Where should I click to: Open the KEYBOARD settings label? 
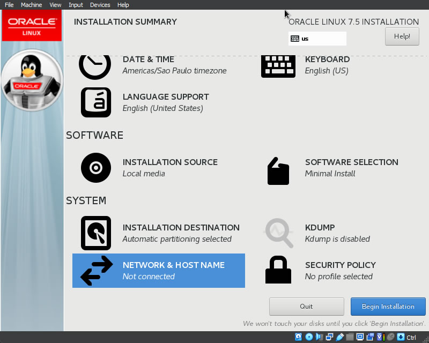[328, 59]
